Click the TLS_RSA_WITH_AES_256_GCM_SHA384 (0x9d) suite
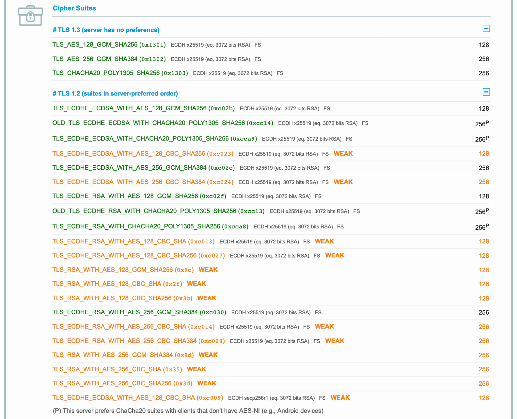This screenshot has width=517, height=419. click(123, 355)
